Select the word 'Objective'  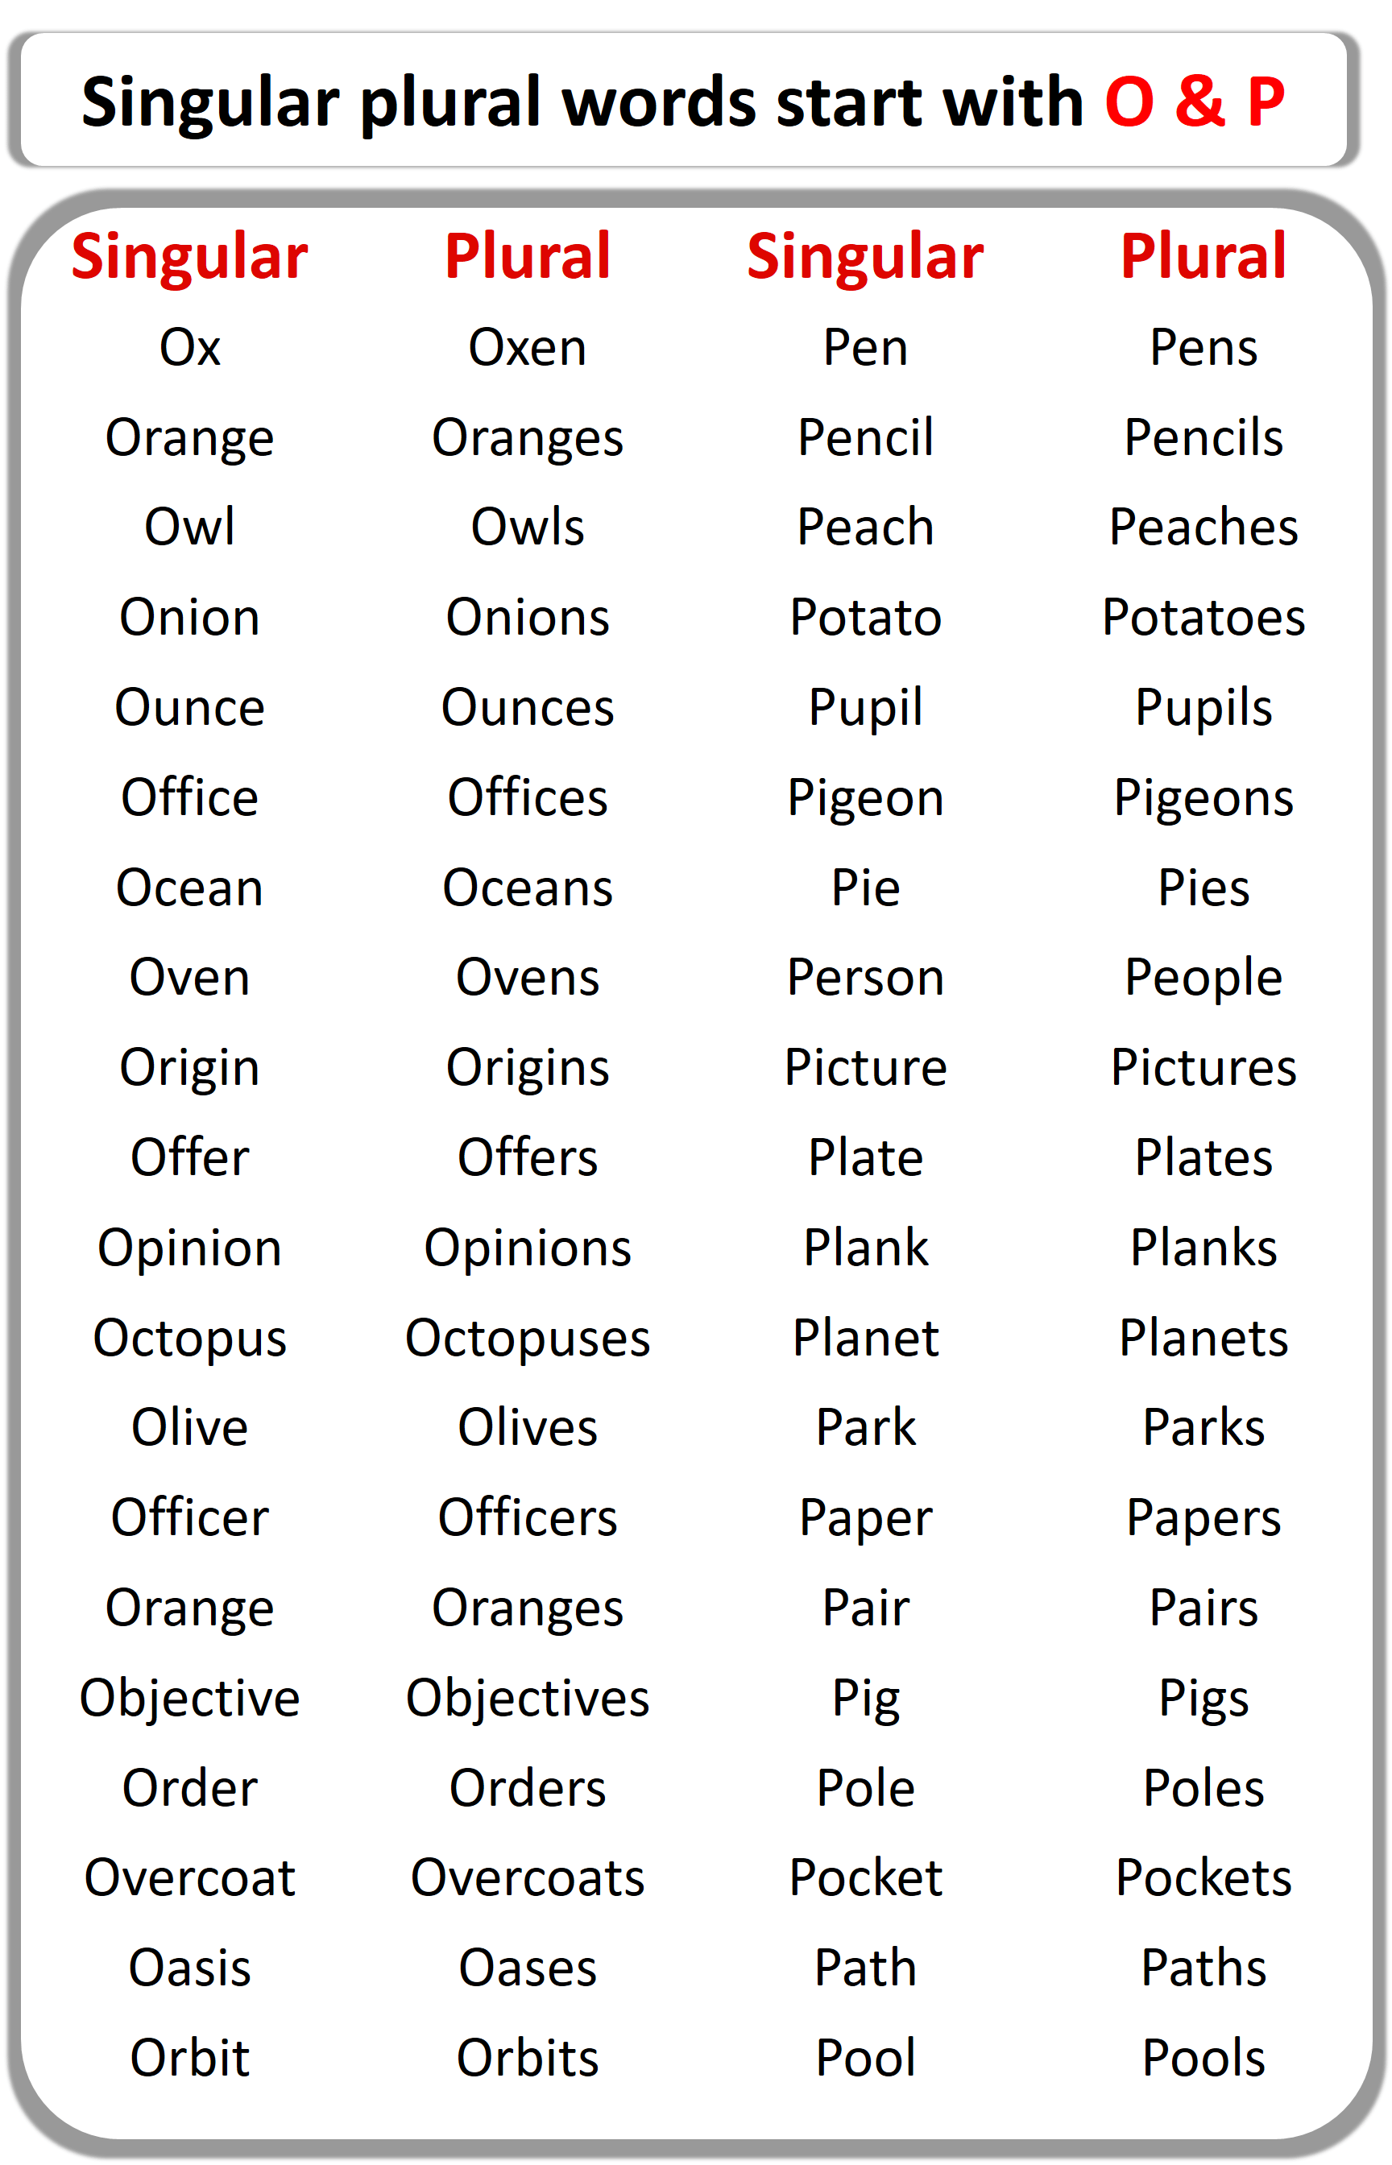pos(190,1698)
